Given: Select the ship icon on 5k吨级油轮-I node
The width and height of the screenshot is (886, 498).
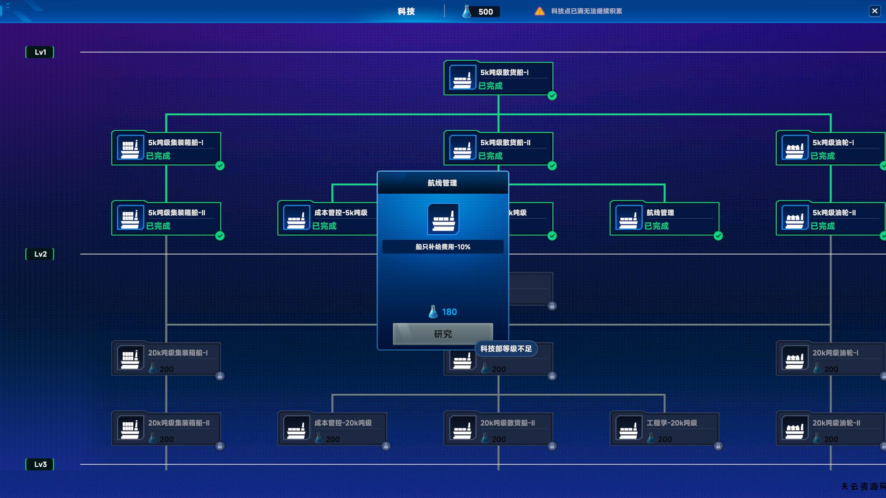Looking at the screenshot, I should [795, 147].
